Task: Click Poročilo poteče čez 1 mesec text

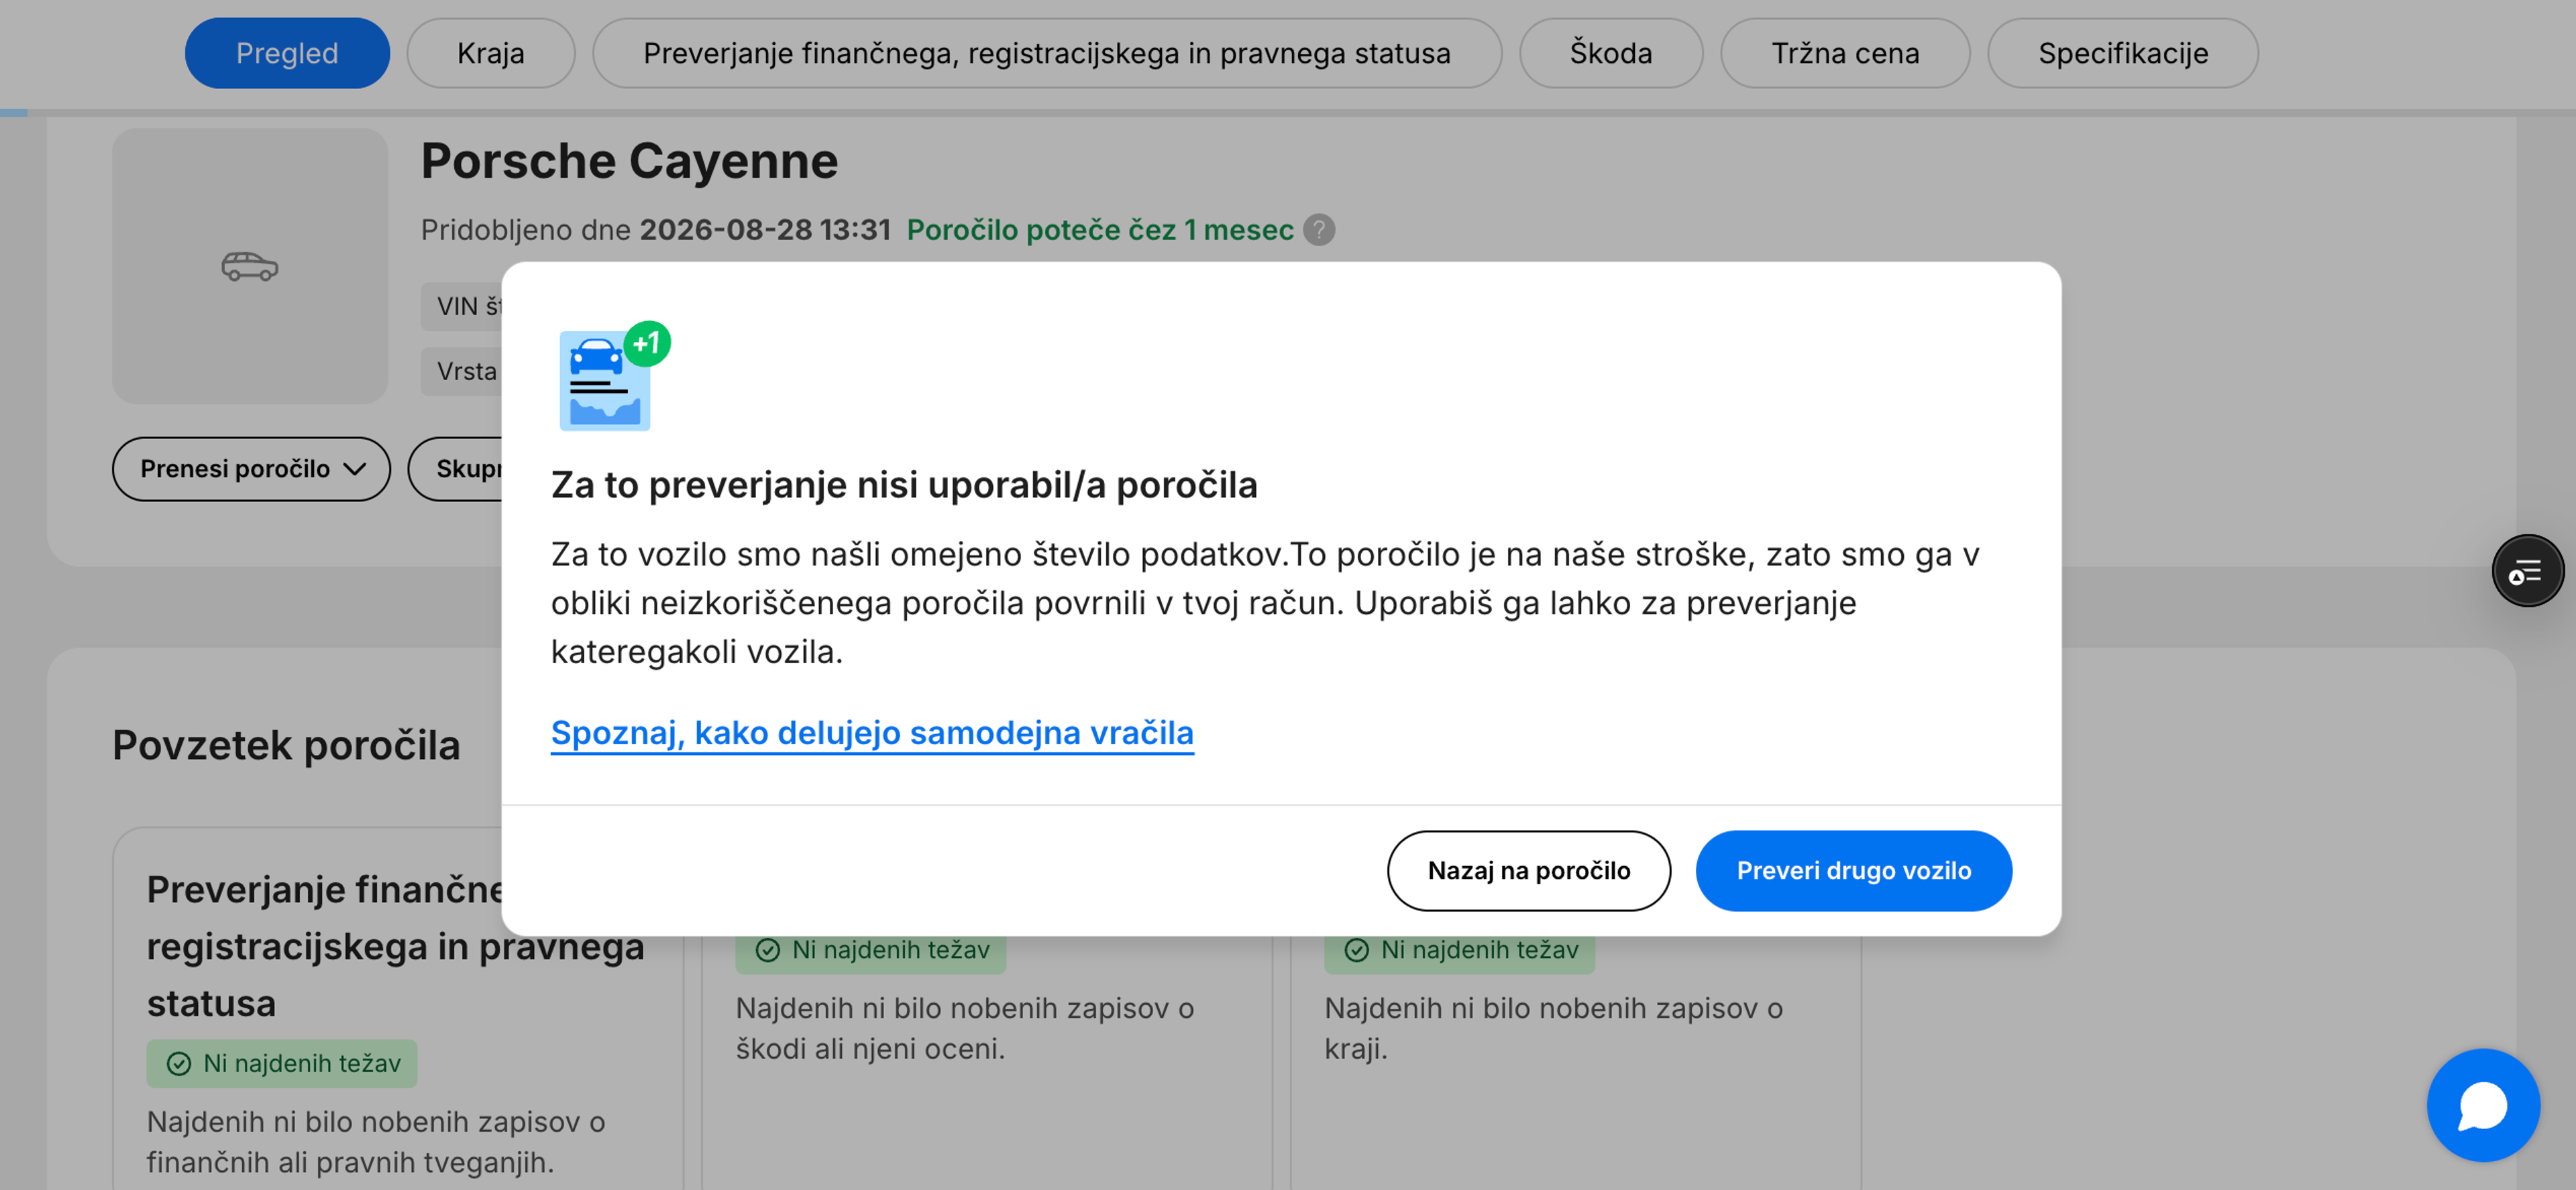Action: click(x=1100, y=230)
